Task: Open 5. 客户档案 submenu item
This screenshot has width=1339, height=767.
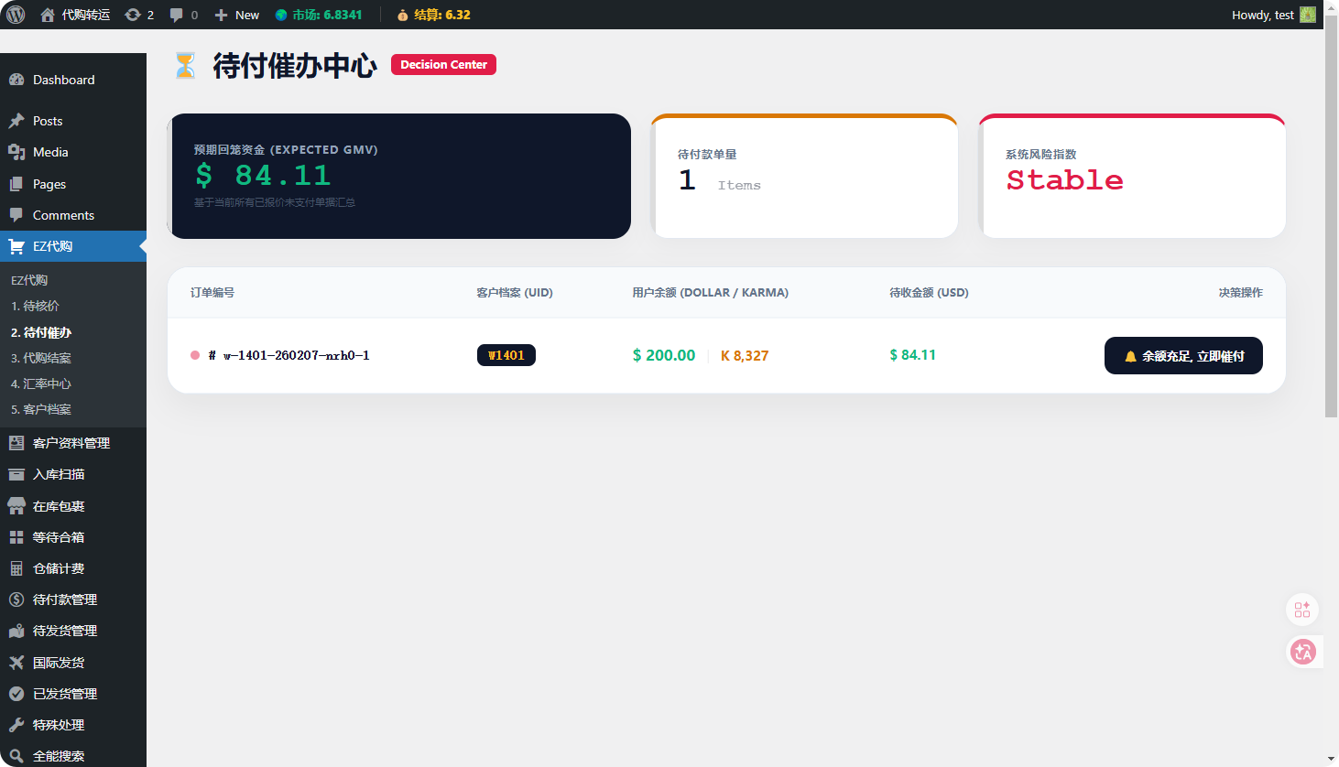Action: click(x=40, y=409)
